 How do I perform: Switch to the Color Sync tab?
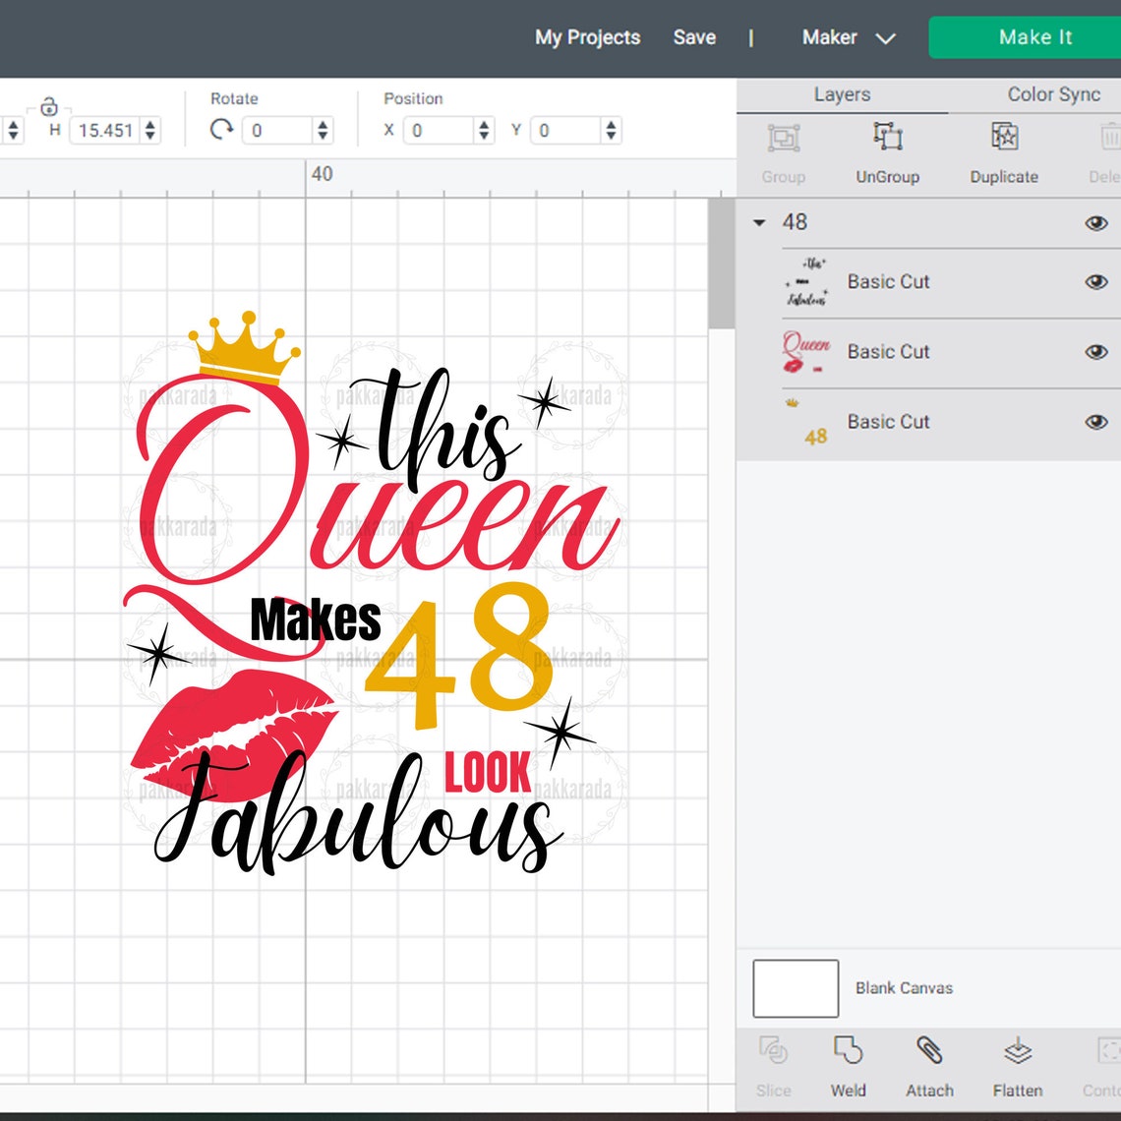click(x=1053, y=94)
